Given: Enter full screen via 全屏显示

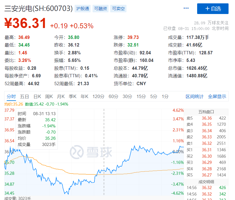Looking at the screenshot, I should click(x=218, y=96).
